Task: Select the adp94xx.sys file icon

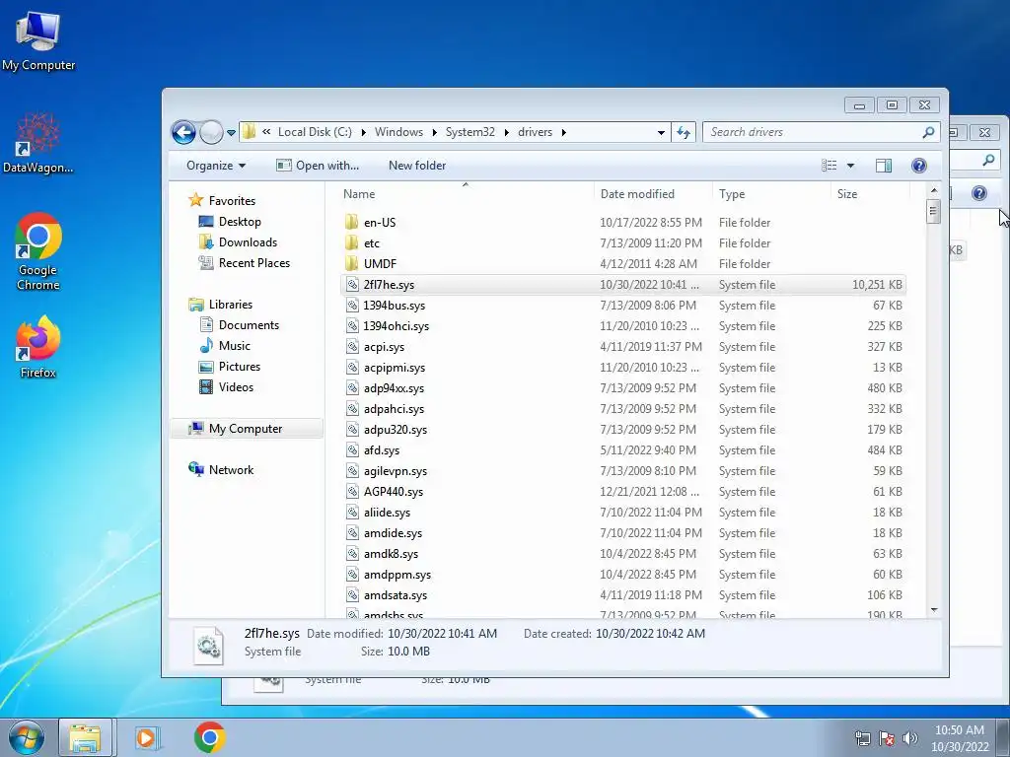Action: 352,388
